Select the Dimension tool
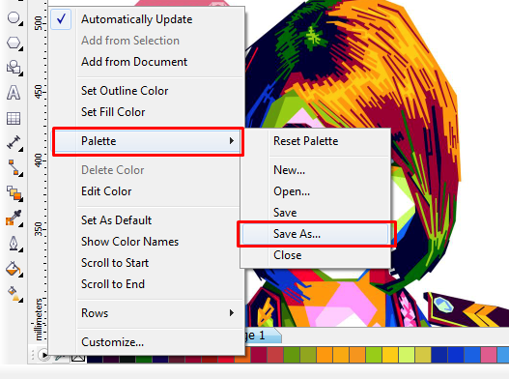509x379 pixels. 14,143
